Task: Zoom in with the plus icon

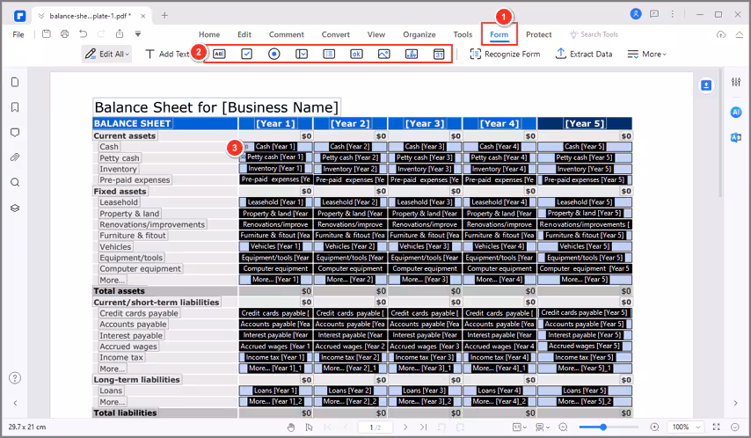Action: pyautogui.click(x=655, y=427)
